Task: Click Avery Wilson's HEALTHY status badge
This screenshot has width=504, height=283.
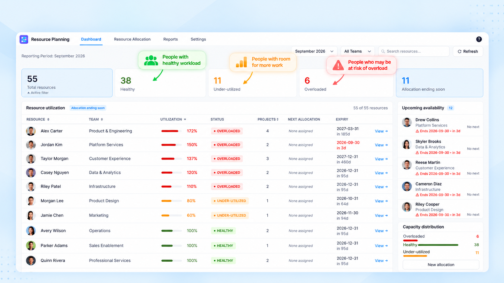Action: click(223, 231)
